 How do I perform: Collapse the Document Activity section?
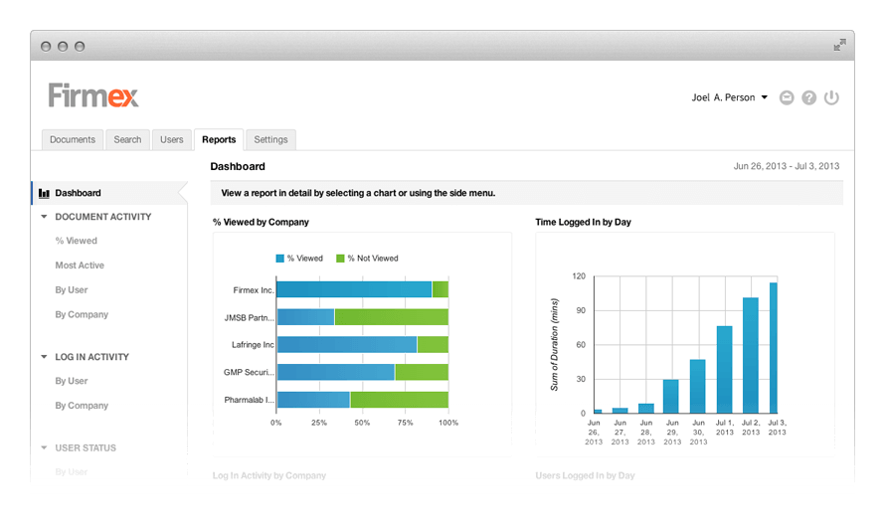coord(45,217)
